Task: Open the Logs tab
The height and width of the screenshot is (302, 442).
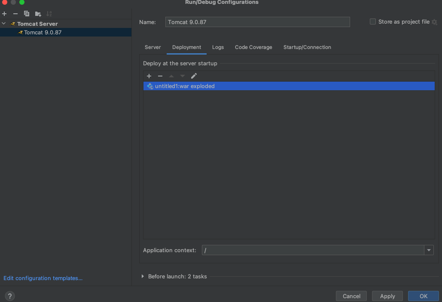Action: (218, 47)
